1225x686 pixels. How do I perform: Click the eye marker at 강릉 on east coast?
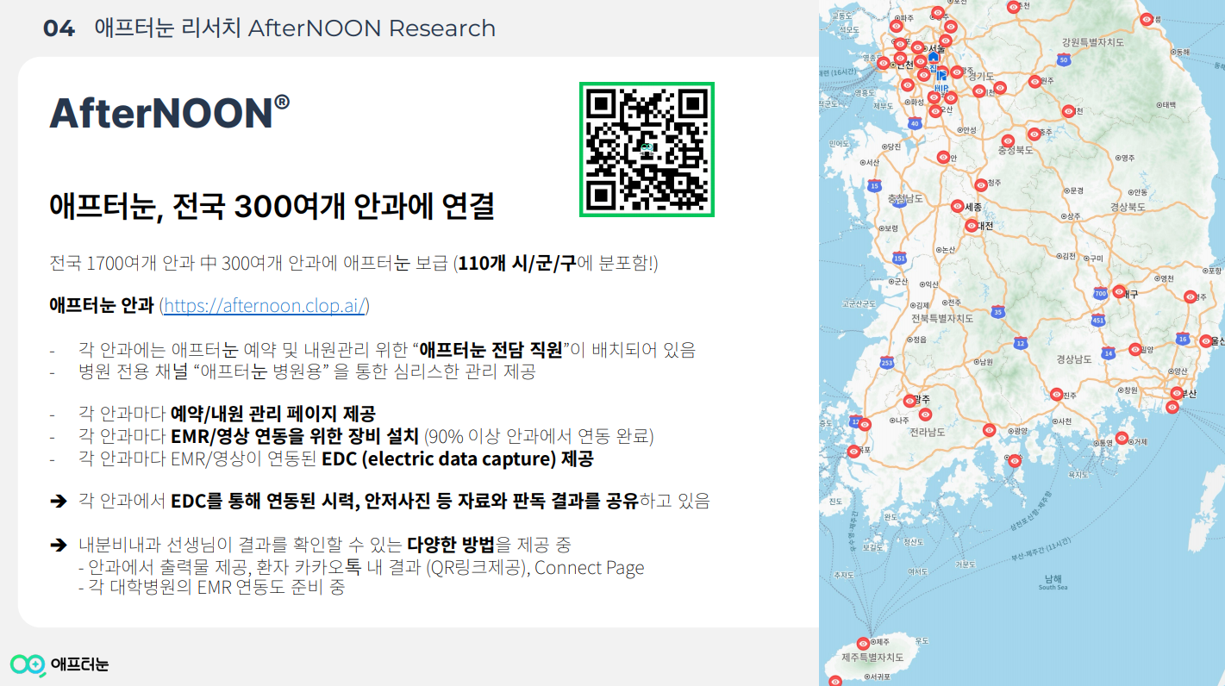click(1146, 19)
